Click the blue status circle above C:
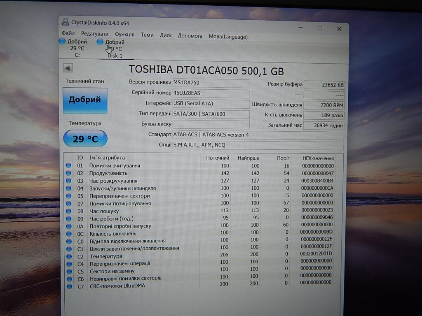The height and width of the screenshot is (316, 422). pyautogui.click(x=62, y=42)
